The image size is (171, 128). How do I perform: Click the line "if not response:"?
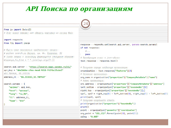pos(90,48)
